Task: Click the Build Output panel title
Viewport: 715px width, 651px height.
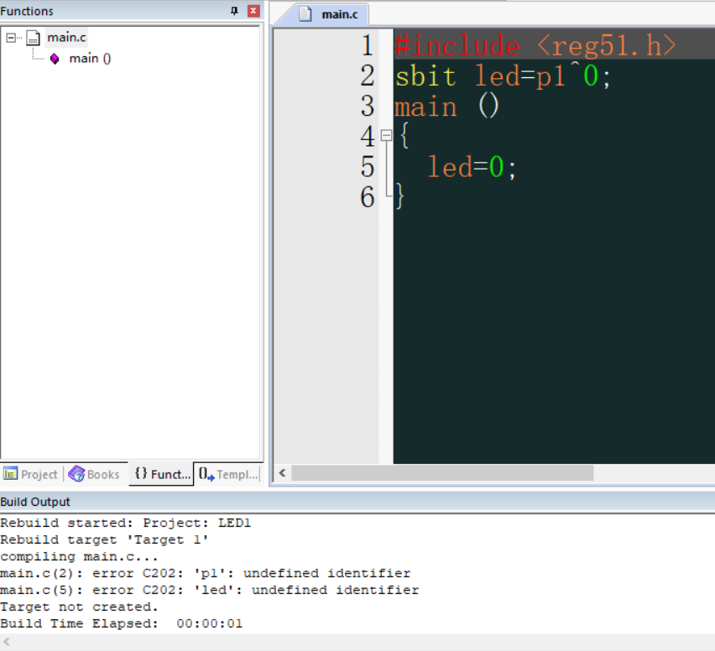Action: [35, 502]
